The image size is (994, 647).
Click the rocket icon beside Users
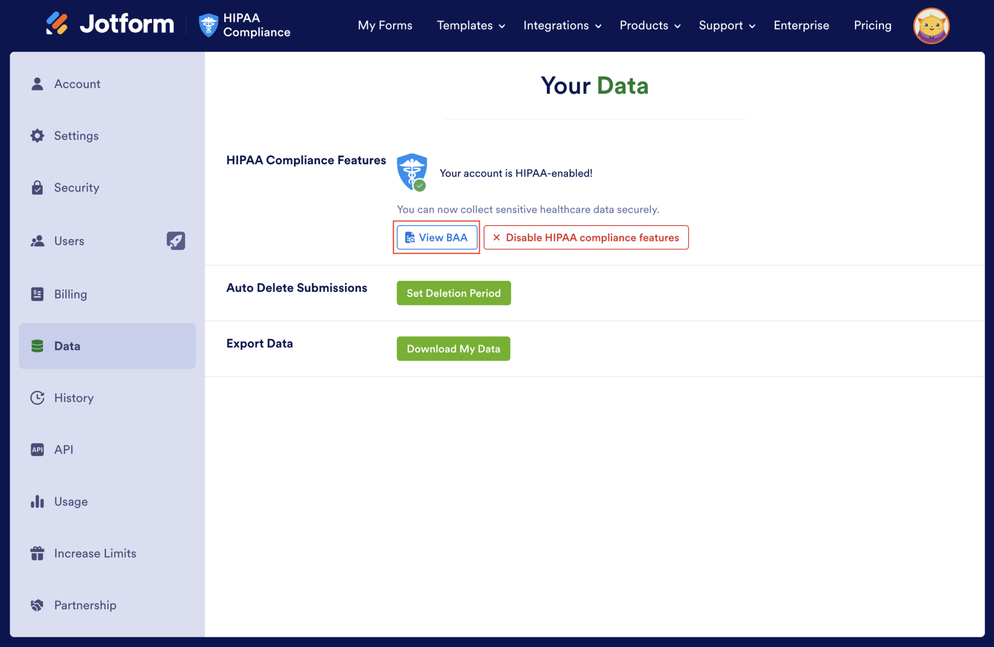pyautogui.click(x=176, y=241)
